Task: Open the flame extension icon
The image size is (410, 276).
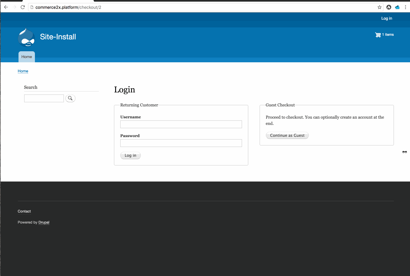Action: (389, 7)
